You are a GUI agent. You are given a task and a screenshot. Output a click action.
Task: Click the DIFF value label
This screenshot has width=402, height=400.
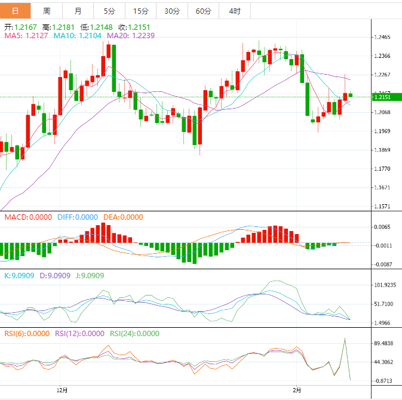pos(77,217)
